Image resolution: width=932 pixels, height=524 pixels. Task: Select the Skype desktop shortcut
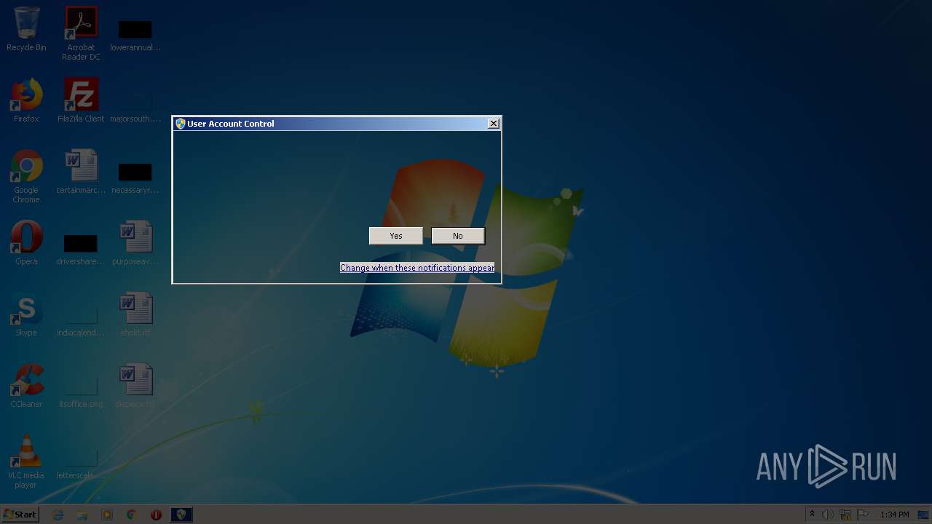[26, 314]
